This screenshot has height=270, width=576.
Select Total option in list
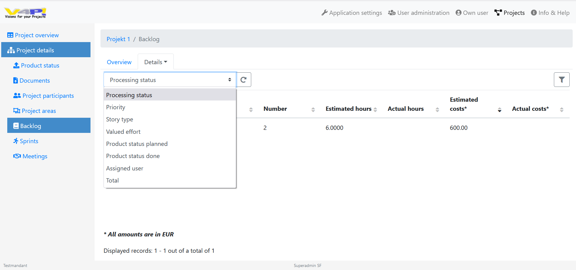tap(170, 180)
